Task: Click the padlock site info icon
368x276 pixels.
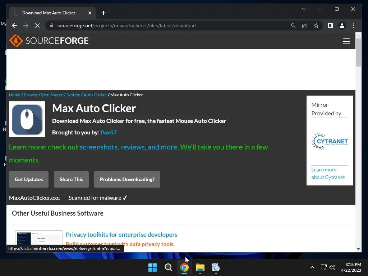Action: coord(52,26)
